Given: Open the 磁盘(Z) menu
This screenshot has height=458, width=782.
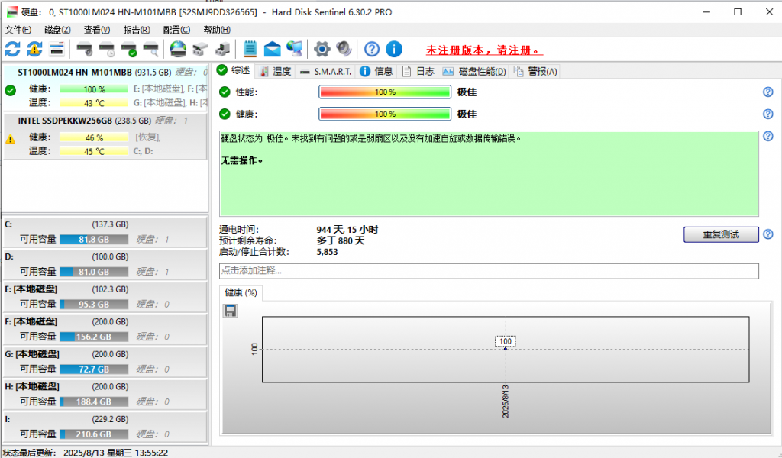Looking at the screenshot, I should pyautogui.click(x=57, y=30).
